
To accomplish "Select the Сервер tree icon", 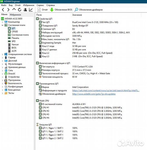I will click(6, 57).
